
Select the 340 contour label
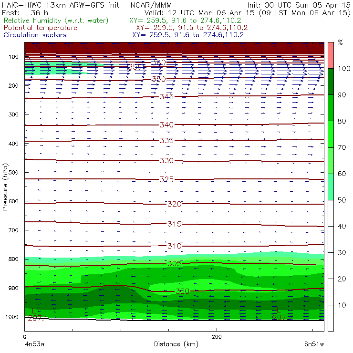pos(166,125)
